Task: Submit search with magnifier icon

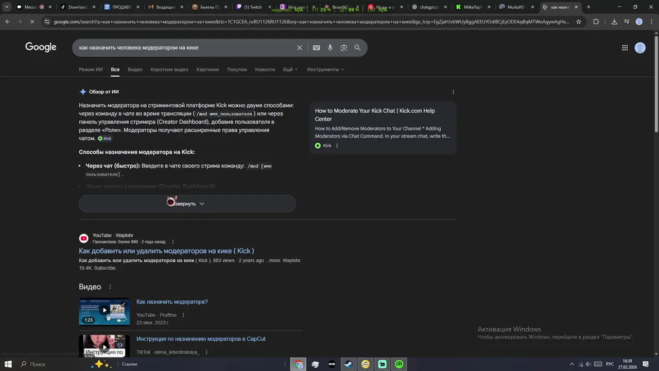Action: point(357,47)
